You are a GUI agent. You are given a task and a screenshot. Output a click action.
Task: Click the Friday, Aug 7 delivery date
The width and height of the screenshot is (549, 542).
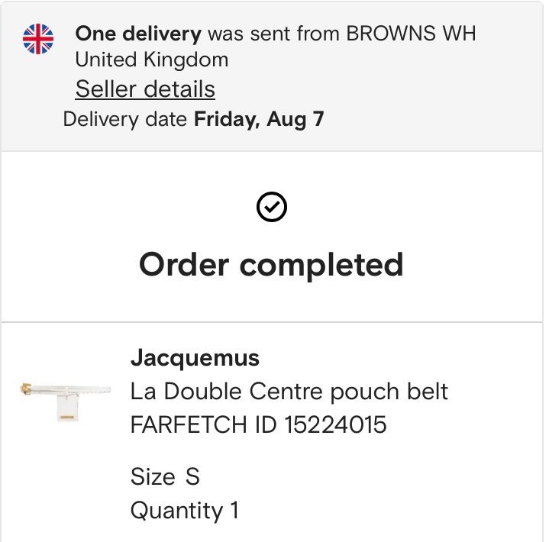pos(259,120)
